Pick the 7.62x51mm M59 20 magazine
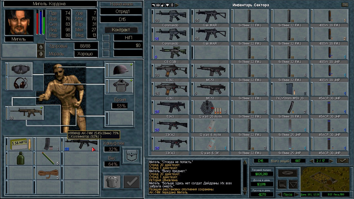The width and height of the screenshot is (354, 199). (290, 89)
